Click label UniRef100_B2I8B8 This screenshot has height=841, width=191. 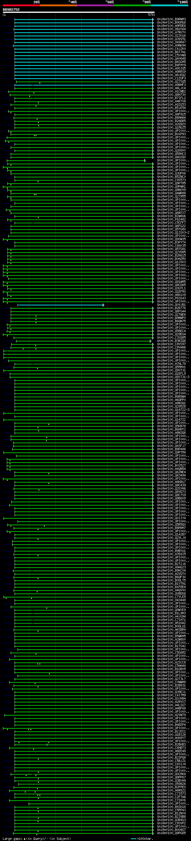coord(171,817)
